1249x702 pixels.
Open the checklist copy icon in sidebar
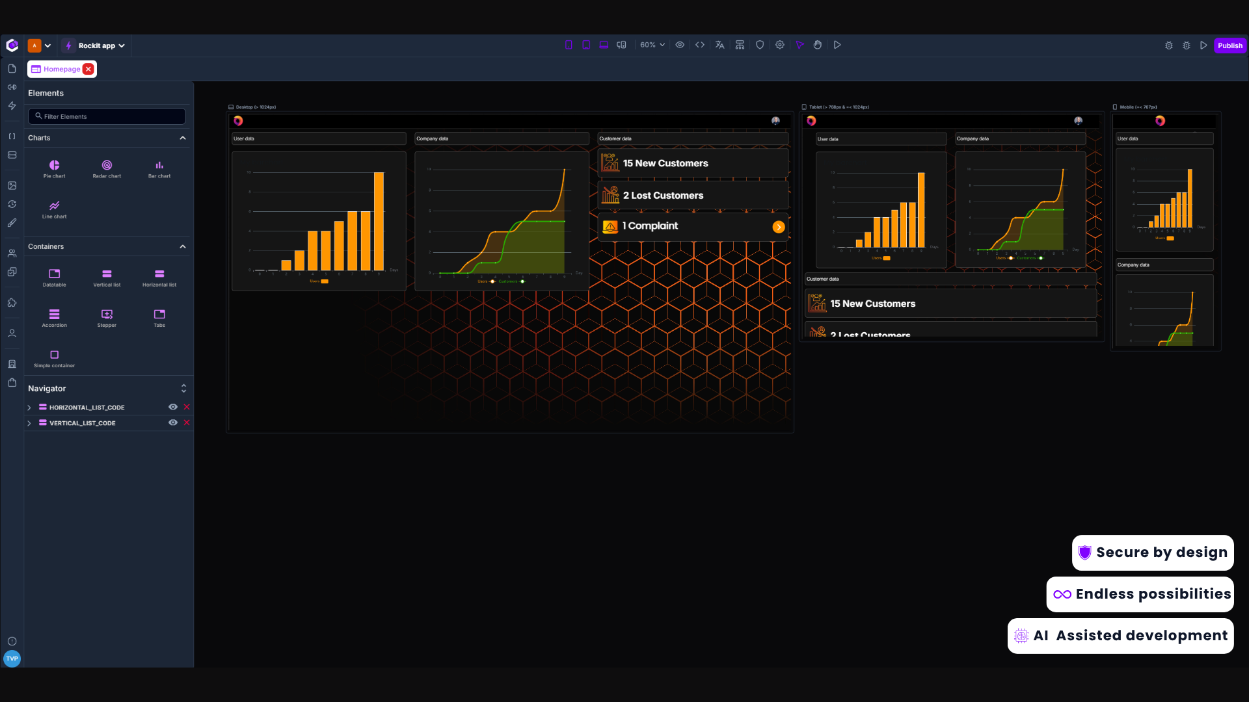point(12,272)
